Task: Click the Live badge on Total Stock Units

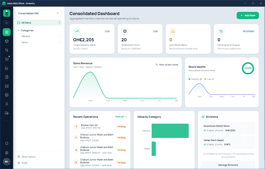Action: 155,31
